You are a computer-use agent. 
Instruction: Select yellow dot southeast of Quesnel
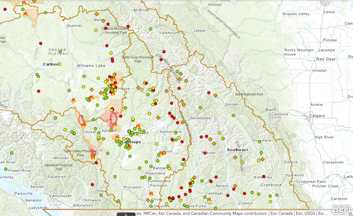pyautogui.click(x=96, y=30)
